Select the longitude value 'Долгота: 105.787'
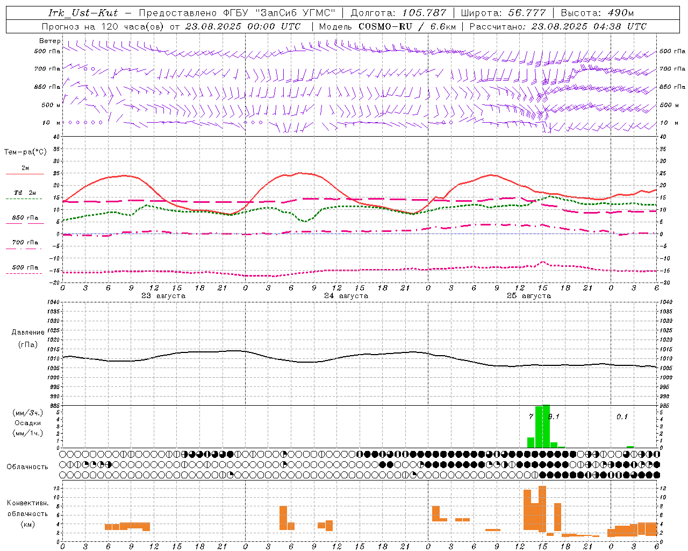Image resolution: width=688 pixels, height=551 pixels. click(x=398, y=13)
